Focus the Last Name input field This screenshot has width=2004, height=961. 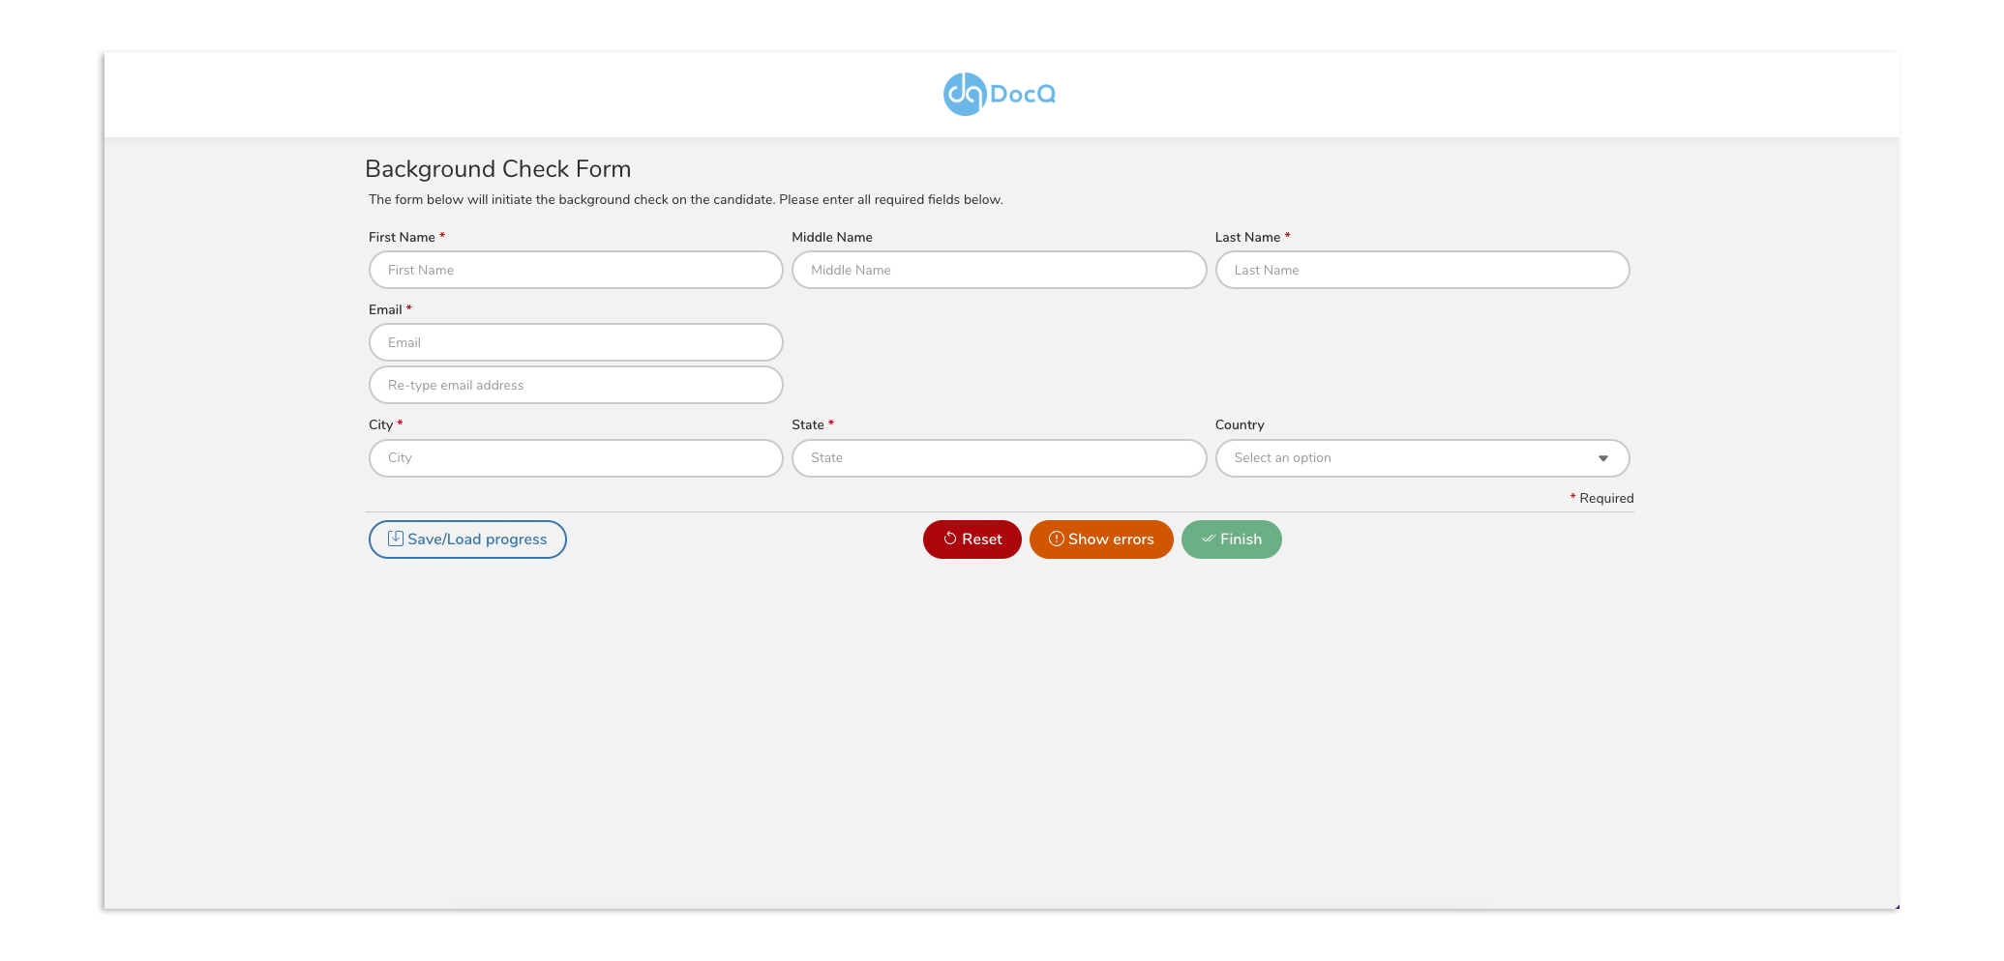pyautogui.click(x=1422, y=270)
